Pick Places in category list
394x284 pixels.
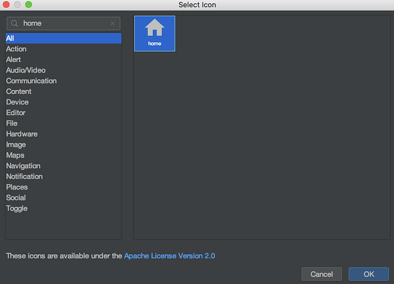(64, 187)
